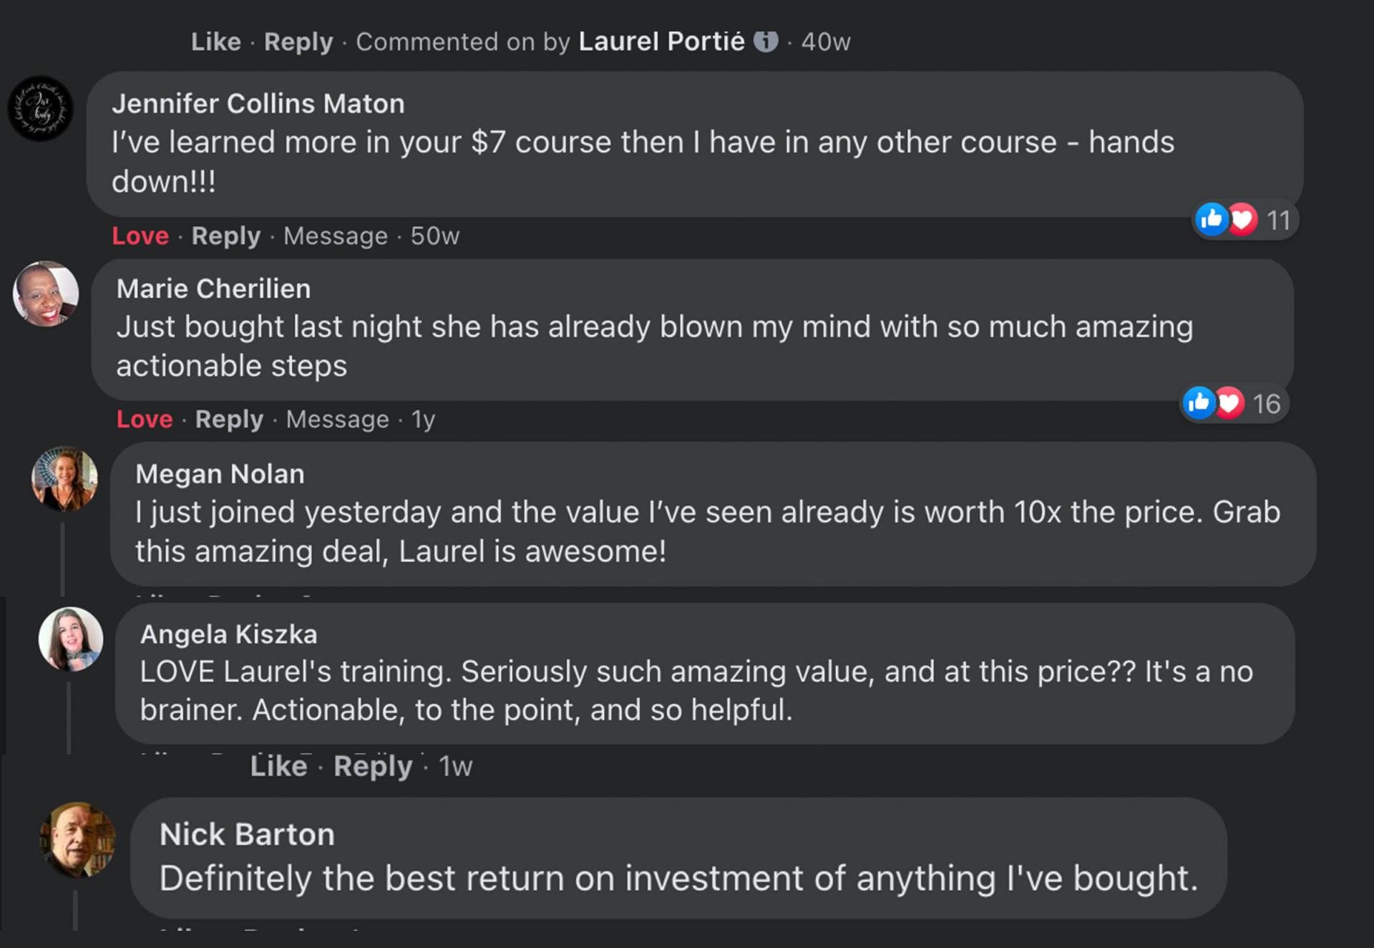Viewport: 1374px width, 948px height.
Task: Toggle Love on Jennifer Collins Maton's comment
Action: point(140,236)
